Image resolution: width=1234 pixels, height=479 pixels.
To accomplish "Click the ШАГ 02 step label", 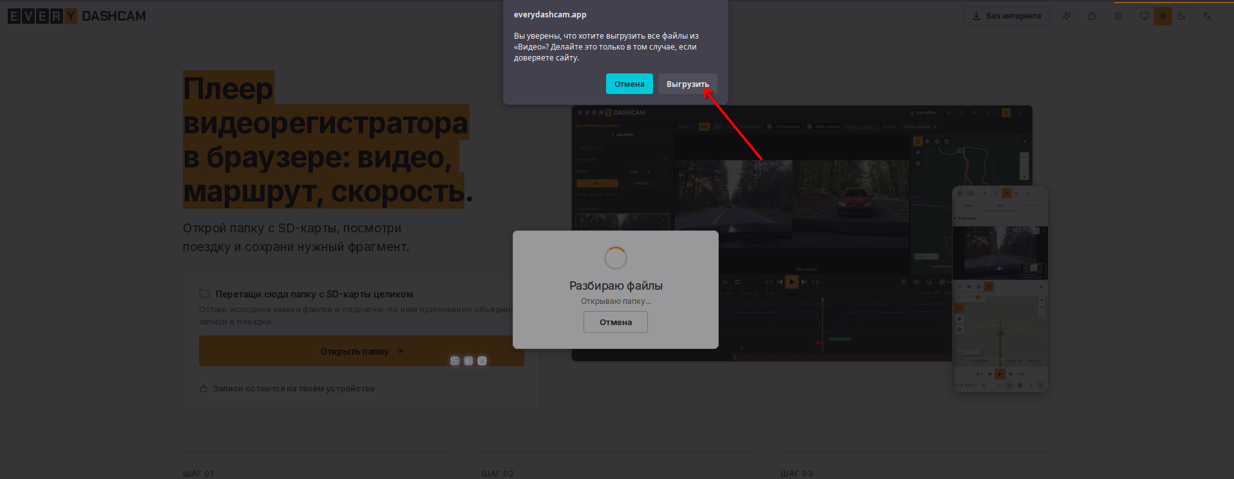I will tap(498, 473).
